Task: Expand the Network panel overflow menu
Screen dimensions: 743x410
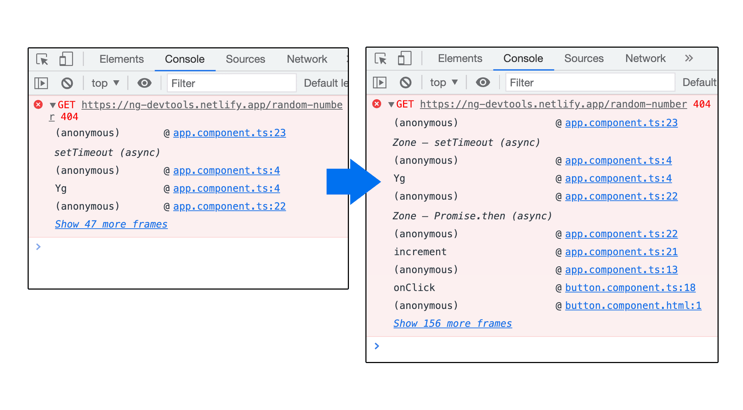Action: (x=688, y=58)
